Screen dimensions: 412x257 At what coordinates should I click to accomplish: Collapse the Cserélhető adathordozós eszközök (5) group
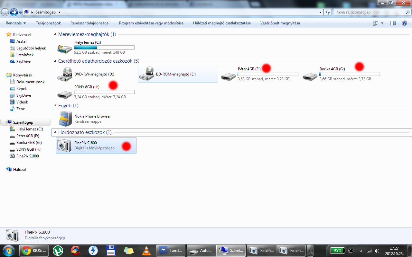(x=55, y=61)
